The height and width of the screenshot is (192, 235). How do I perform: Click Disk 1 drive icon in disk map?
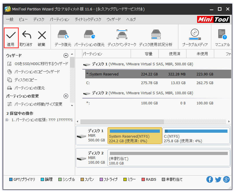(82, 136)
